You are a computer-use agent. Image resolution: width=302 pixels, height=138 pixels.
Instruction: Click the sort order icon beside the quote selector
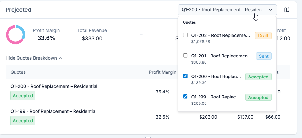287,10
